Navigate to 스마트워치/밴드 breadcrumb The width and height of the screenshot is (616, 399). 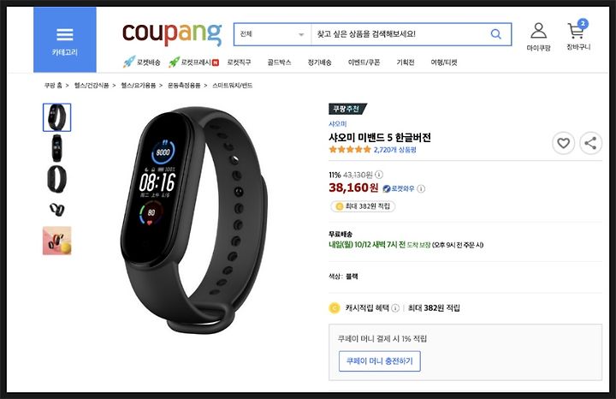coord(232,86)
